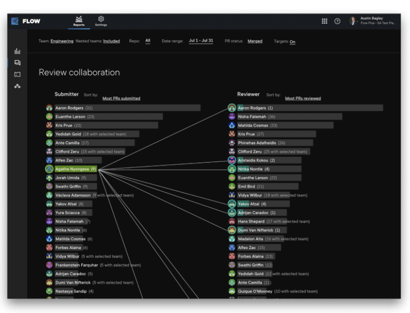Select submitter Kris Prue (22)
The image size is (410, 313).
pyautogui.click(x=106, y=125)
